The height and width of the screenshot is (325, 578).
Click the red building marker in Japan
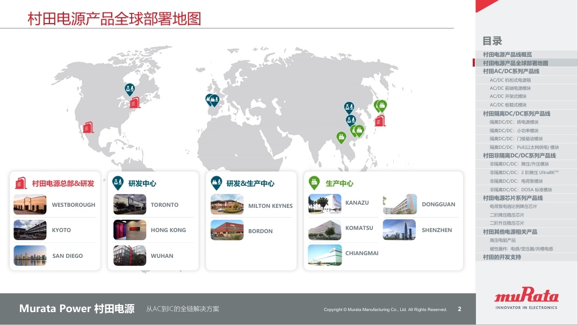[x=380, y=121]
